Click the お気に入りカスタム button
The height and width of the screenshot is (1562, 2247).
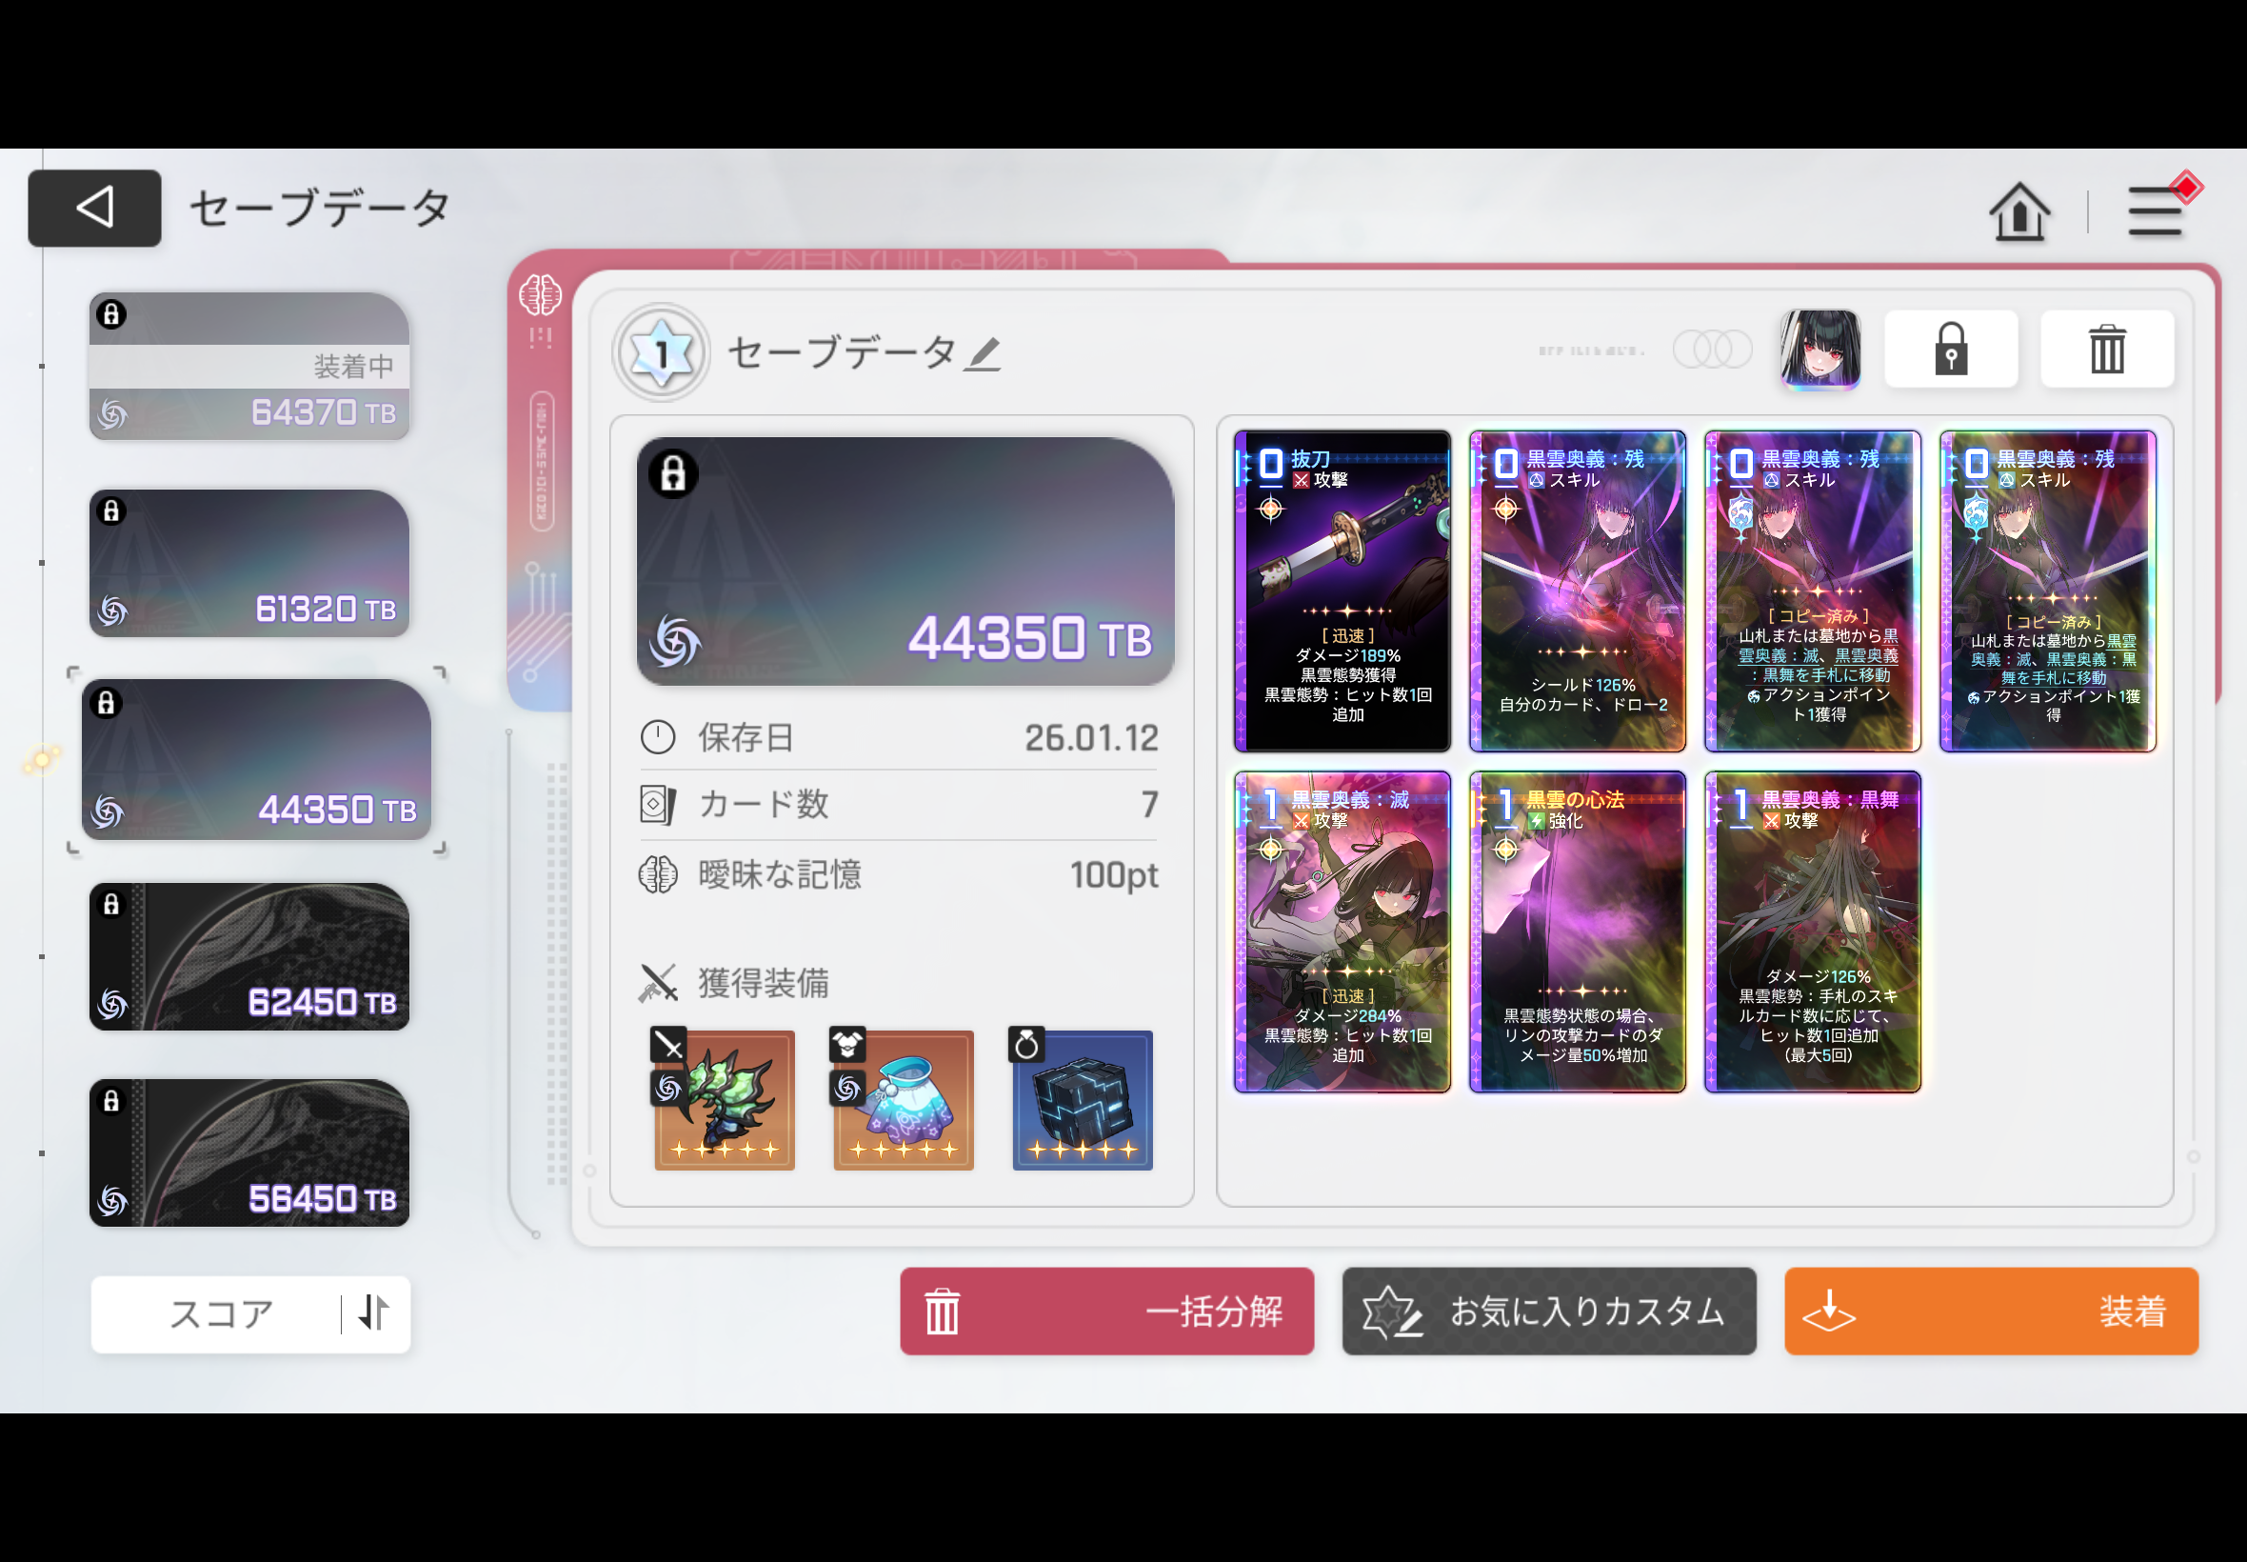[x=1548, y=1312]
